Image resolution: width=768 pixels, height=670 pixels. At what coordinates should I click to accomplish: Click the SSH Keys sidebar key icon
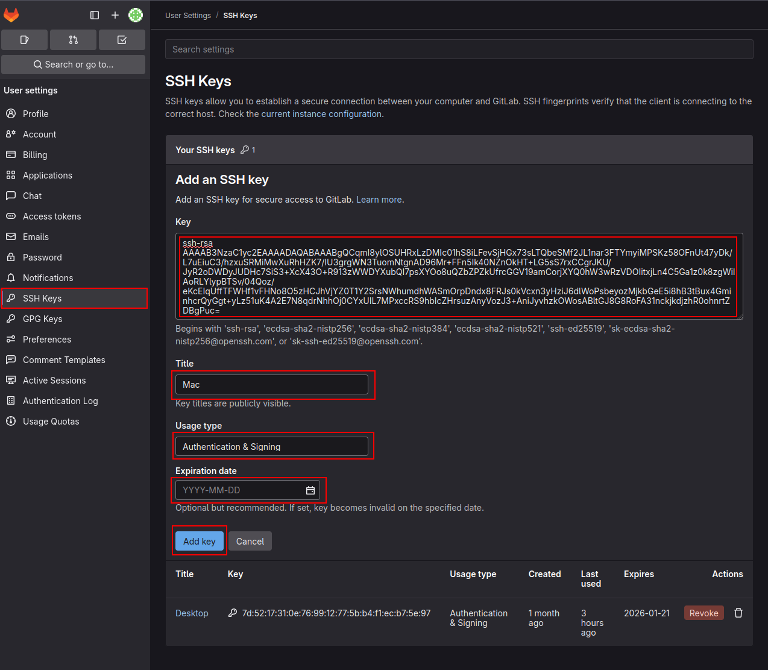(11, 298)
